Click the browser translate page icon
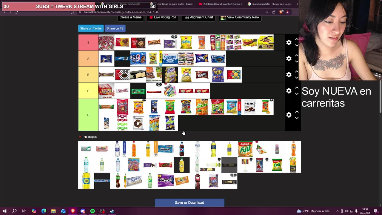 tap(267, 12)
